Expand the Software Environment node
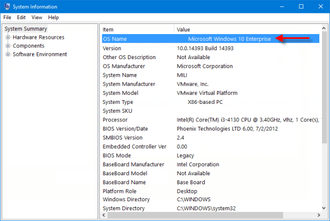Image resolution: width=330 pixels, height=221 pixels. (x=8, y=54)
